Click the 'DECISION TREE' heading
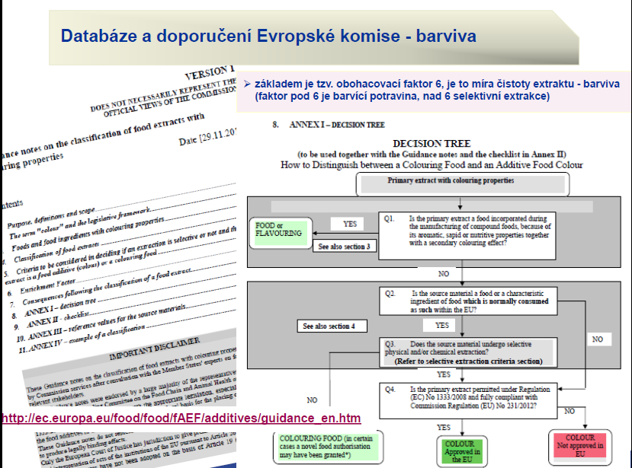632x468 pixels. coord(431,144)
